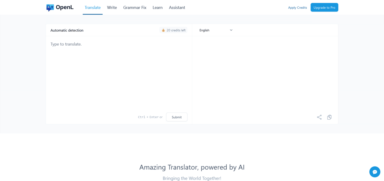The width and height of the screenshot is (384, 181).
Task: Select the Translate tab
Action: pos(92,8)
